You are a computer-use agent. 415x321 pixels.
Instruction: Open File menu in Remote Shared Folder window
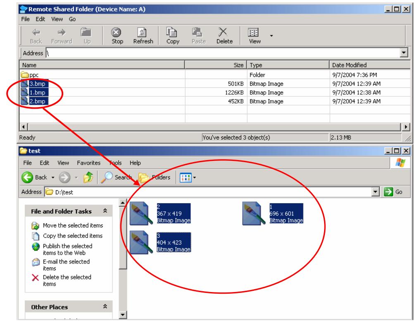[25, 19]
